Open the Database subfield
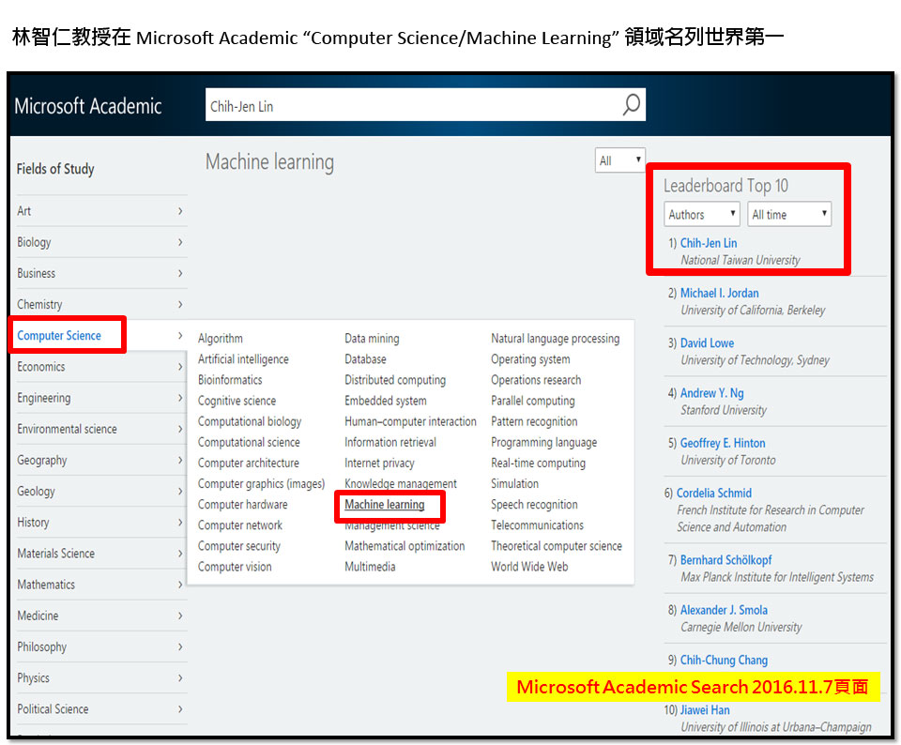Image resolution: width=901 pixels, height=745 pixels. pos(365,359)
